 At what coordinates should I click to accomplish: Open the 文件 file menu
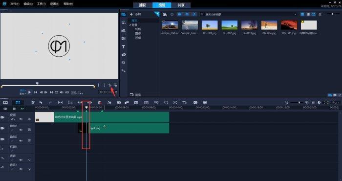click(15, 4)
